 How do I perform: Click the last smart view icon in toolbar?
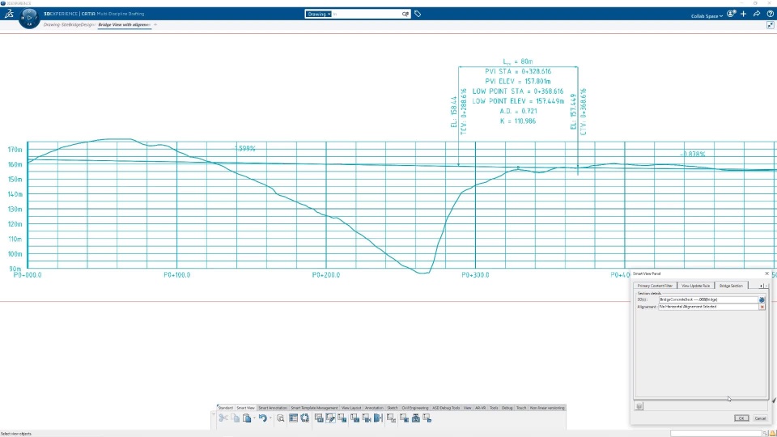tap(427, 418)
